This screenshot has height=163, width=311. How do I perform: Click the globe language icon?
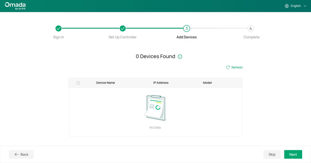pos(287,6)
